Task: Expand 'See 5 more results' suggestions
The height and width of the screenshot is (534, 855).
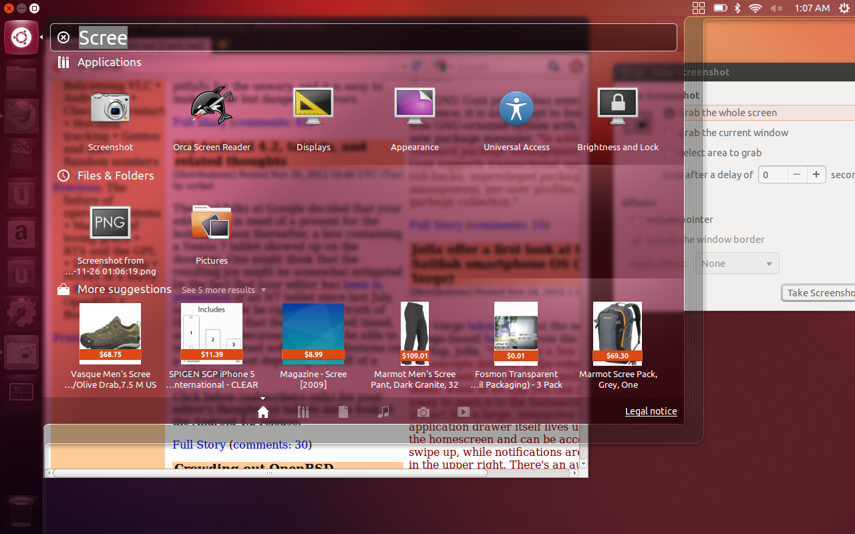Action: [x=224, y=290]
